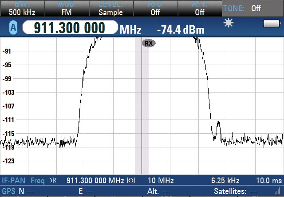This screenshot has height=197, width=284.
Task: Click the Alt. altitude field
Action: coord(159,191)
